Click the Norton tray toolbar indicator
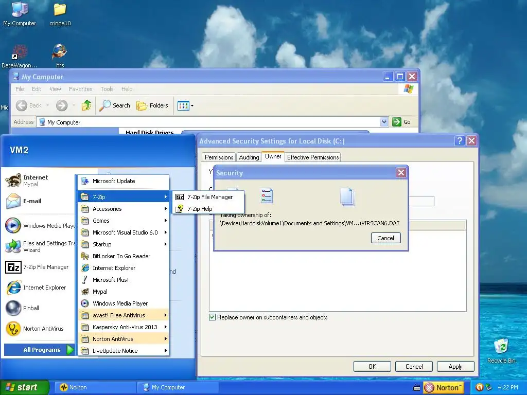This screenshot has width=527, height=395. point(443,388)
